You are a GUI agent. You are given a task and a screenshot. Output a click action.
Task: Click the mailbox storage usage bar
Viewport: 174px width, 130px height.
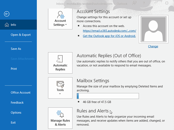(108, 96)
